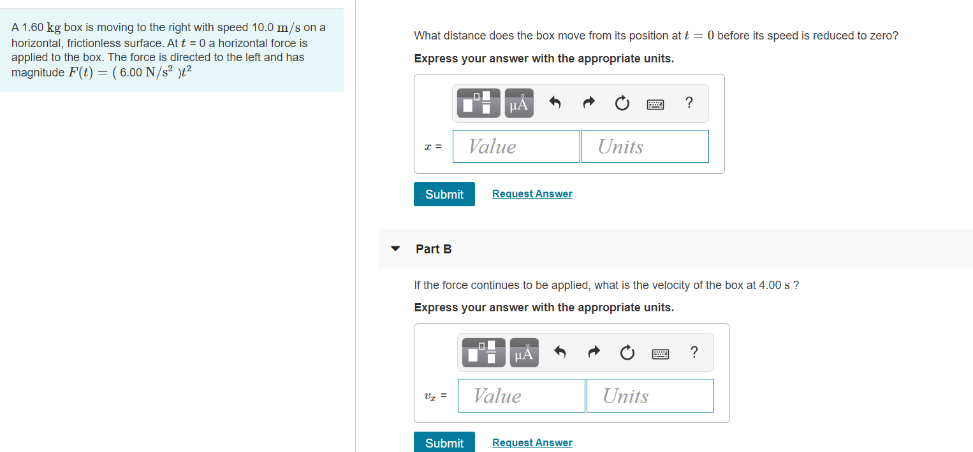Screen dimensions: 973x452
Task: Reset the Part A answer with the circular arrow
Action: [622, 102]
